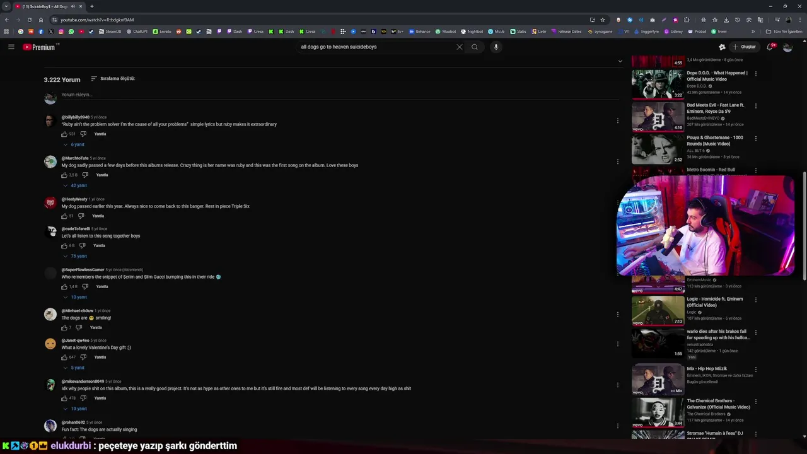The height and width of the screenshot is (454, 807).
Task: Open menu for Bad Meets Evil video
Action: pyautogui.click(x=755, y=106)
